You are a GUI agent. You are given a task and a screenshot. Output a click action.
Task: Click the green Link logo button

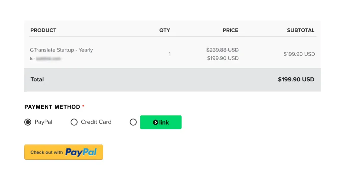[161, 122]
